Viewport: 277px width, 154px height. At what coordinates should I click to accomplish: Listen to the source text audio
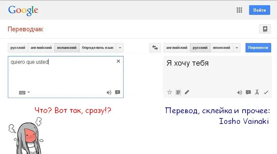click(x=109, y=93)
